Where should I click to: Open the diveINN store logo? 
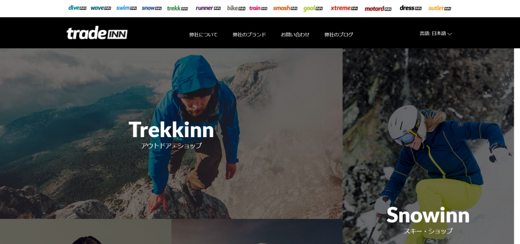77,8
